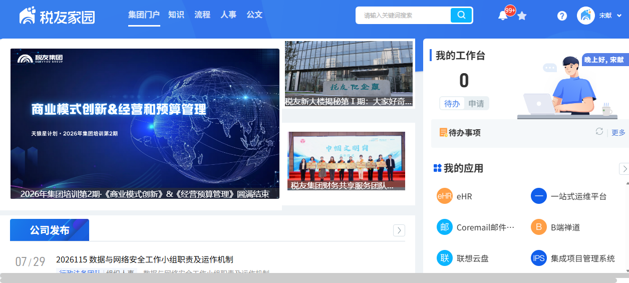The height and width of the screenshot is (283, 629).
Task: Open the eHR app icon
Action: coord(444,196)
